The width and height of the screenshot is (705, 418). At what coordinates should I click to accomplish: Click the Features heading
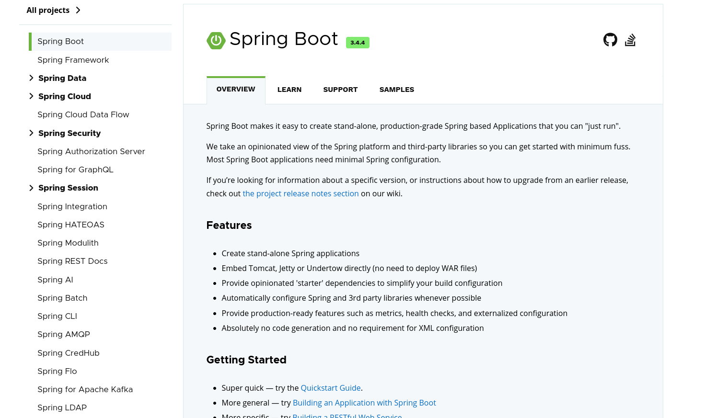click(x=229, y=225)
